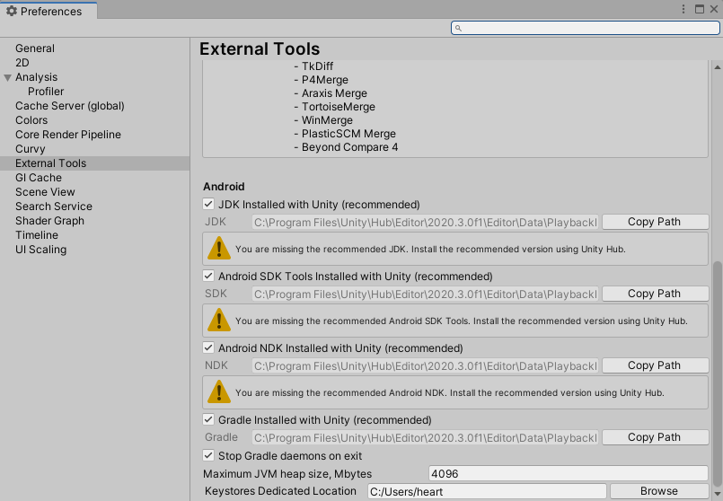Click the missing Android SDK Tools message
Viewport: 723px width, 501px height.
(x=461, y=321)
